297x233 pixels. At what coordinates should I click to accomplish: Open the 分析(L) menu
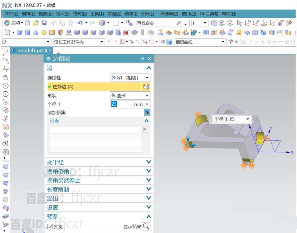[x=147, y=14]
